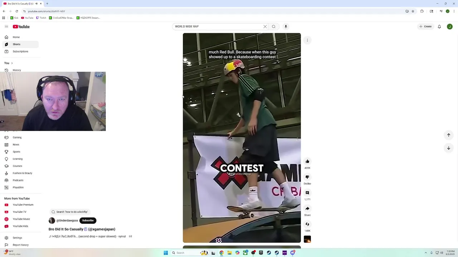Viewport: 458px width, 257px height.
Task: Click the magnifier search button
Action: (x=274, y=26)
